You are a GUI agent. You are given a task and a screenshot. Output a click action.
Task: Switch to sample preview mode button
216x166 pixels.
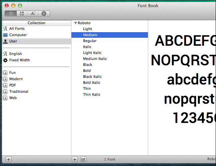click(11, 14)
